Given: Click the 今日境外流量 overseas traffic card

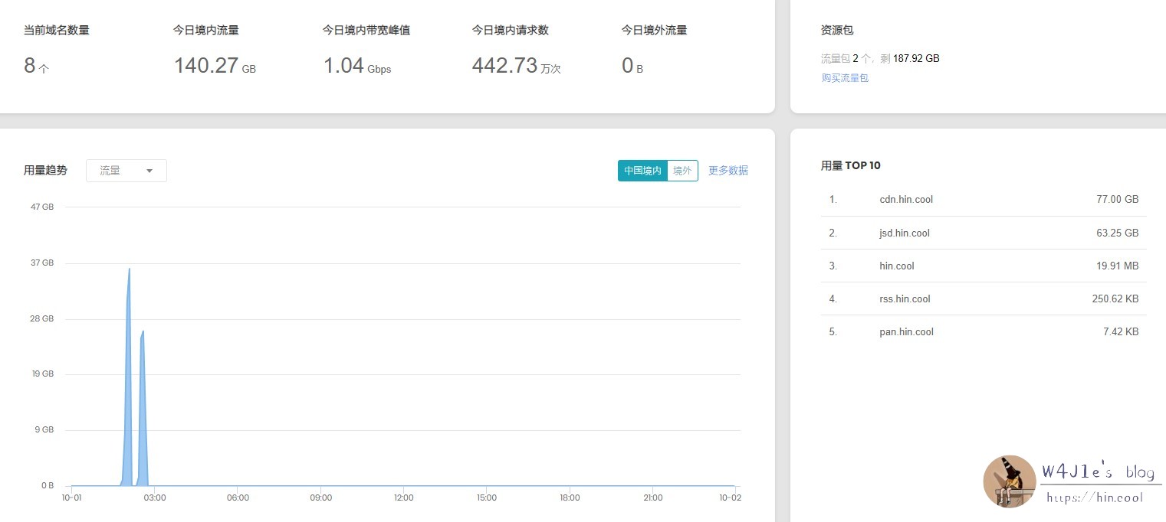Looking at the screenshot, I should [653, 30].
